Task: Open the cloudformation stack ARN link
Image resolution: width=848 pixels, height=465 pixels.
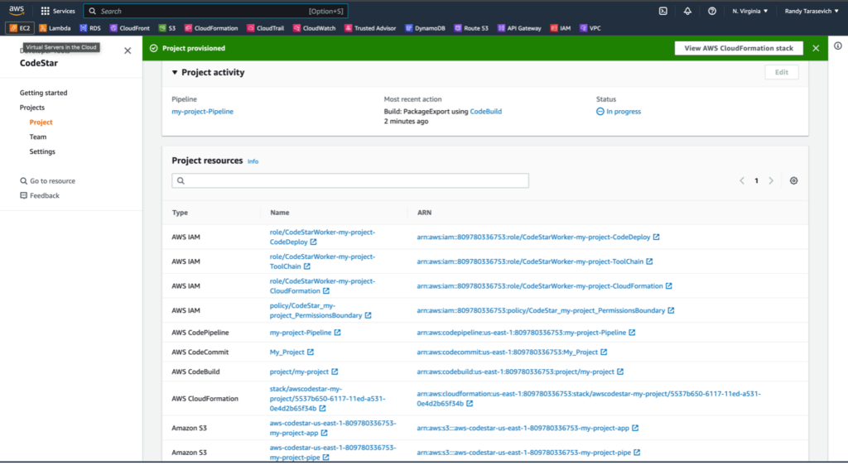Action: coord(589,399)
